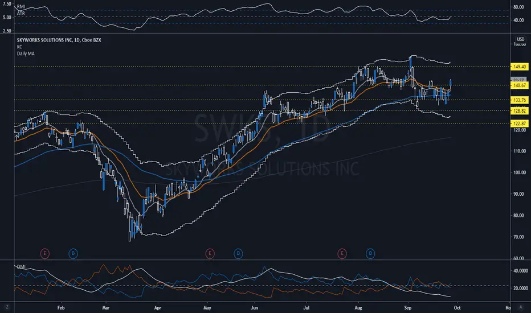
Task: Click the ATR indicator label
Action: [21, 13]
